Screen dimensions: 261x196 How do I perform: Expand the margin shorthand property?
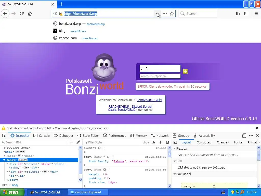tap(103, 174)
